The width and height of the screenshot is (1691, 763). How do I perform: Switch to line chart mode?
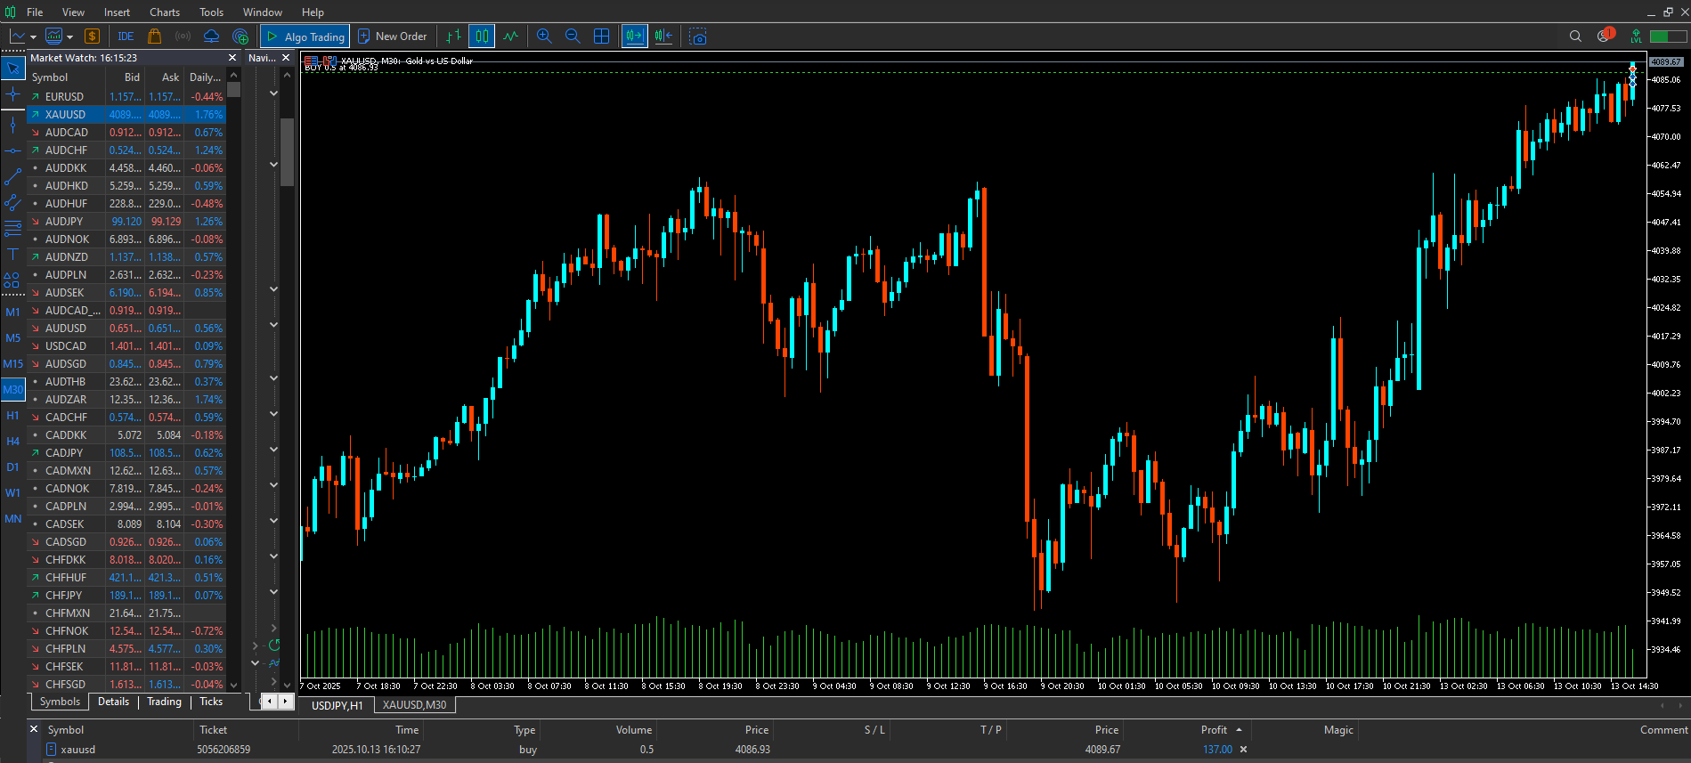[510, 37]
